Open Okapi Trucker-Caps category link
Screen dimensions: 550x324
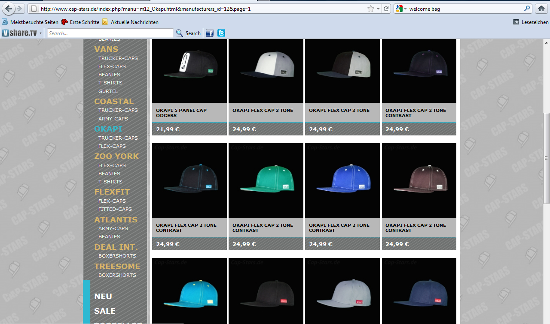[x=118, y=138]
